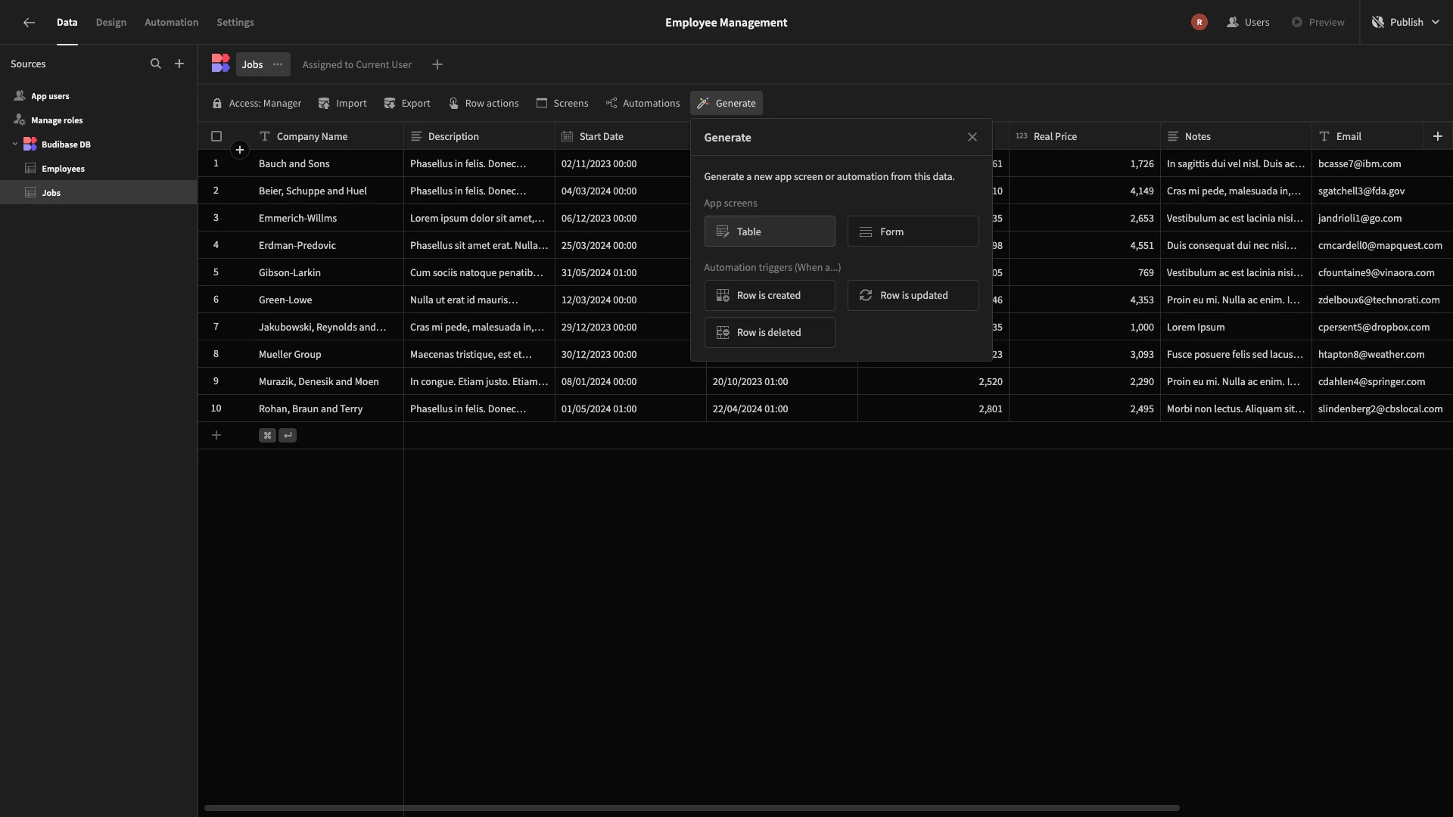This screenshot has width=1453, height=817.
Task: Click the Import toolbar button
Action: (343, 103)
